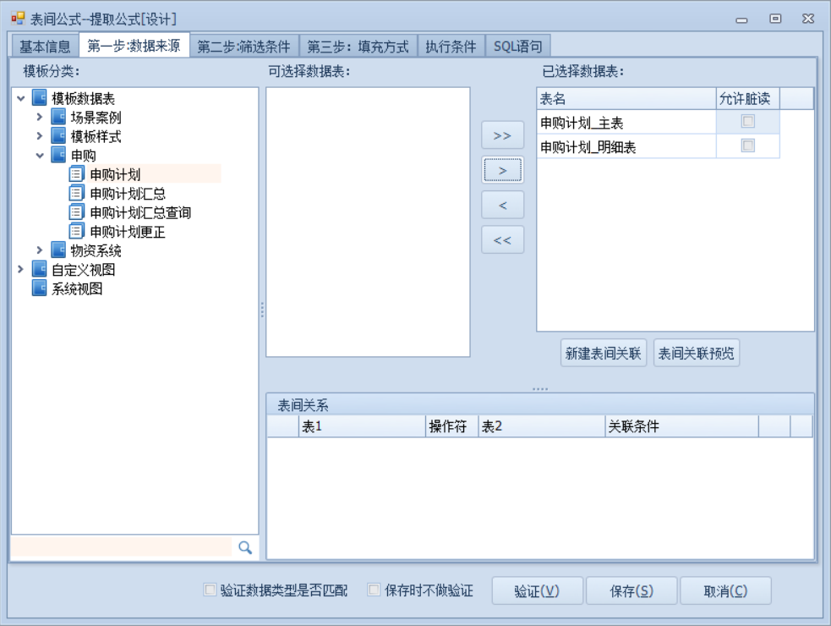Click the 申购计划更正 template icon
Screen dimensions: 831x626
77,230
